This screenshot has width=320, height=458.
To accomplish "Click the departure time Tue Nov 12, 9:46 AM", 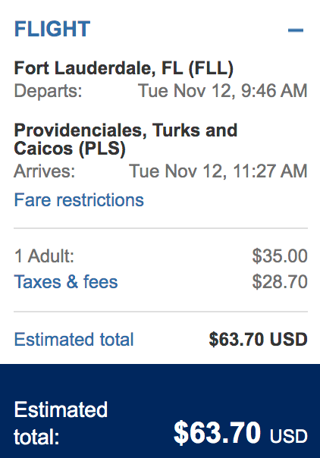I will click(x=222, y=90).
